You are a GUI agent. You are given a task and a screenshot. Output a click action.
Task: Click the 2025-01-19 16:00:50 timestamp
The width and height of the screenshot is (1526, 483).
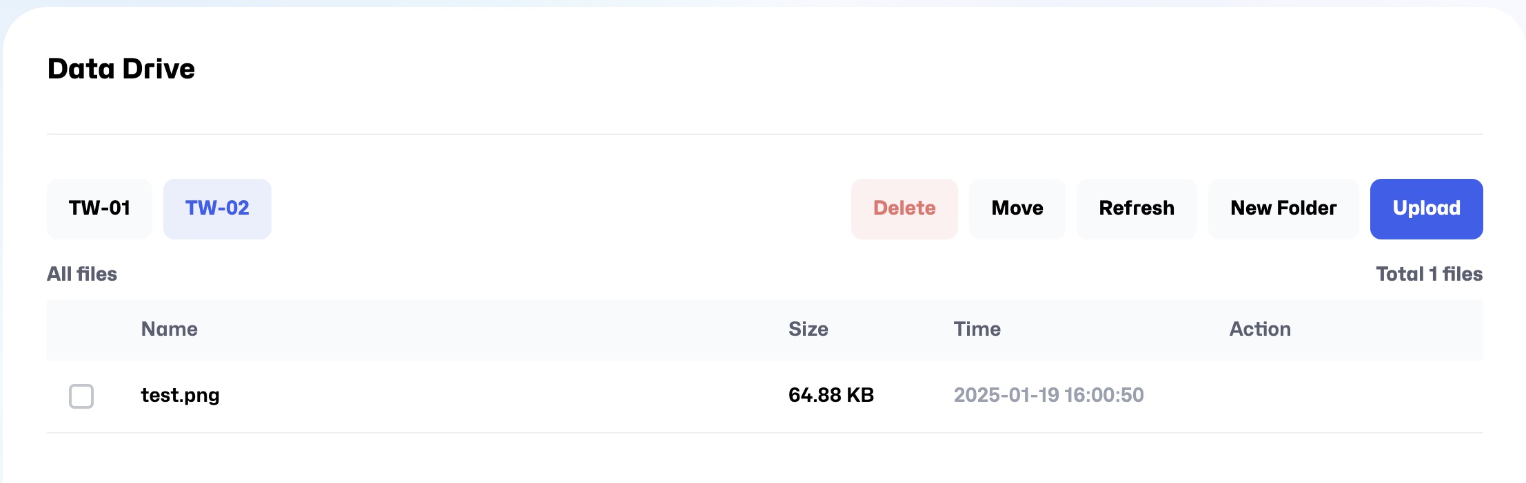1048,395
